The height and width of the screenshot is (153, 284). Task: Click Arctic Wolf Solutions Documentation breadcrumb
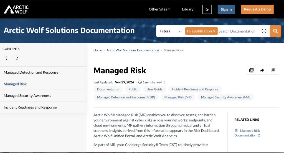coord(133,50)
